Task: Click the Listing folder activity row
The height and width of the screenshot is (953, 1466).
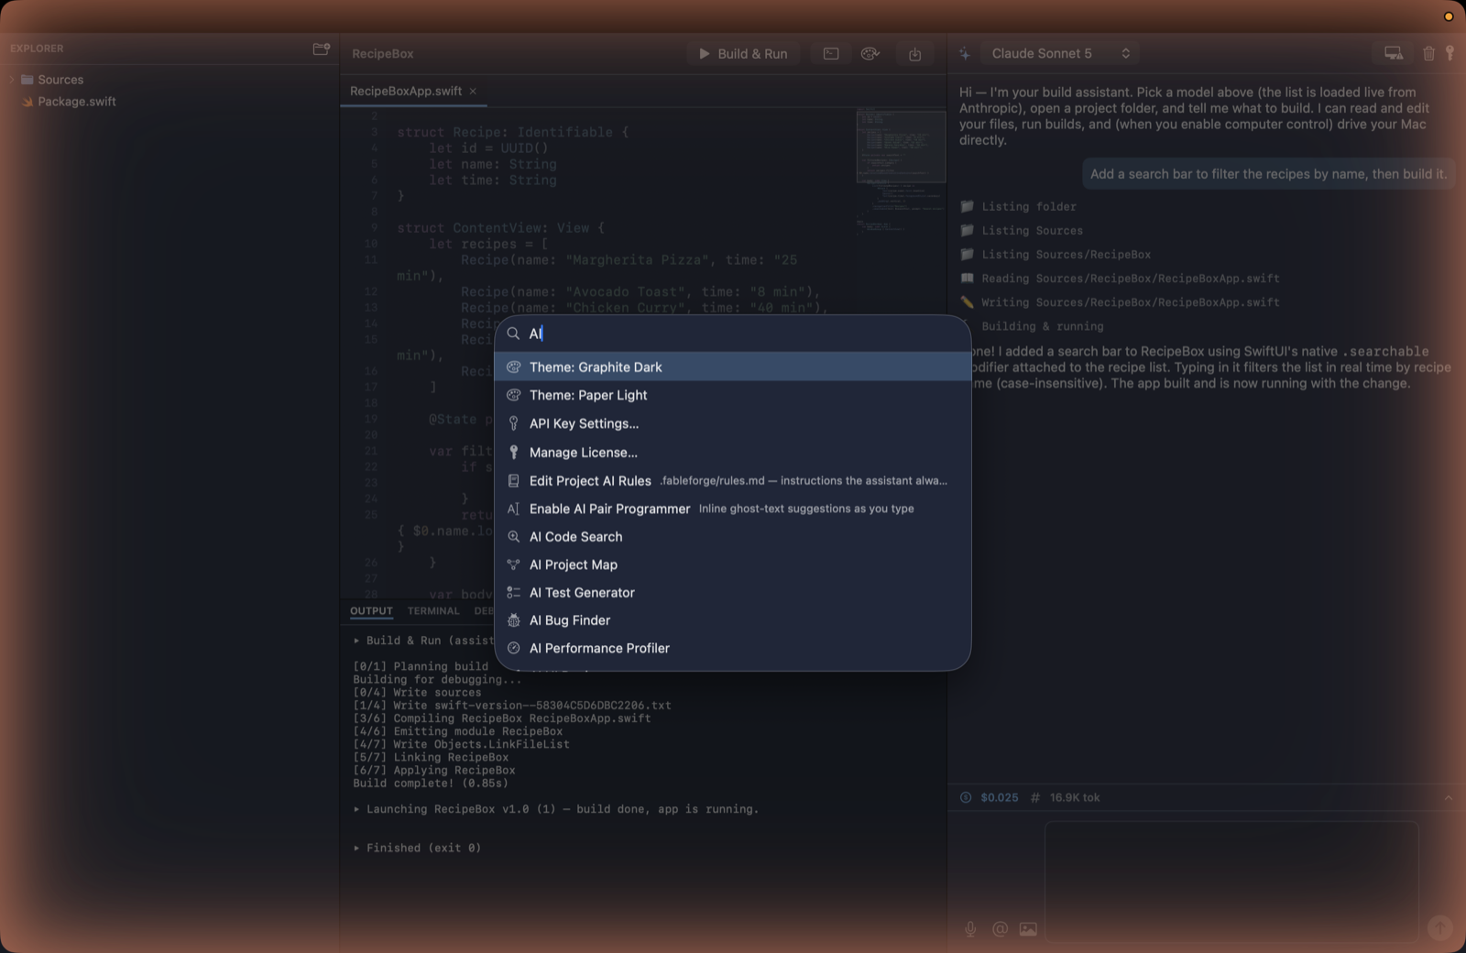Action: pos(1018,206)
